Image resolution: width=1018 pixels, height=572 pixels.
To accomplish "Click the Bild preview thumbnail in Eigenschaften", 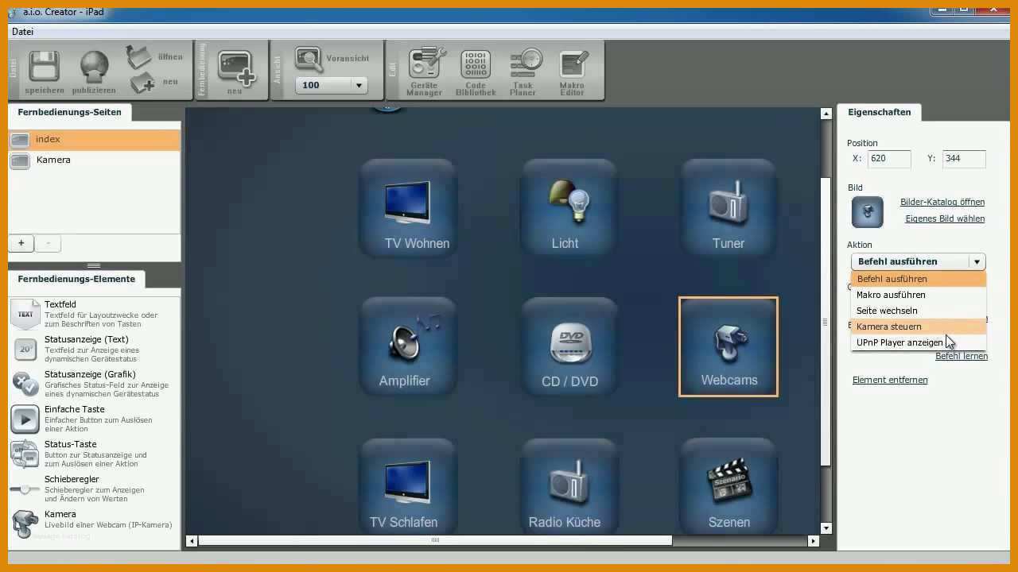I will pos(868,212).
